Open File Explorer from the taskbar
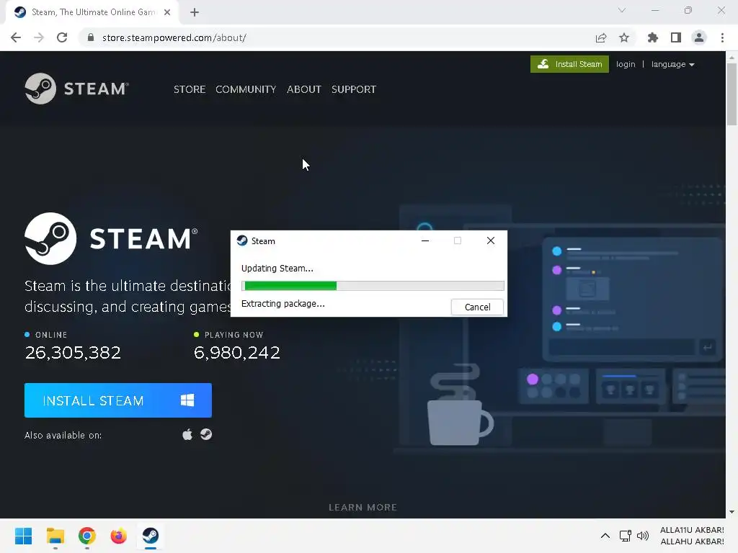Viewport: 738px width, 553px height. point(55,536)
